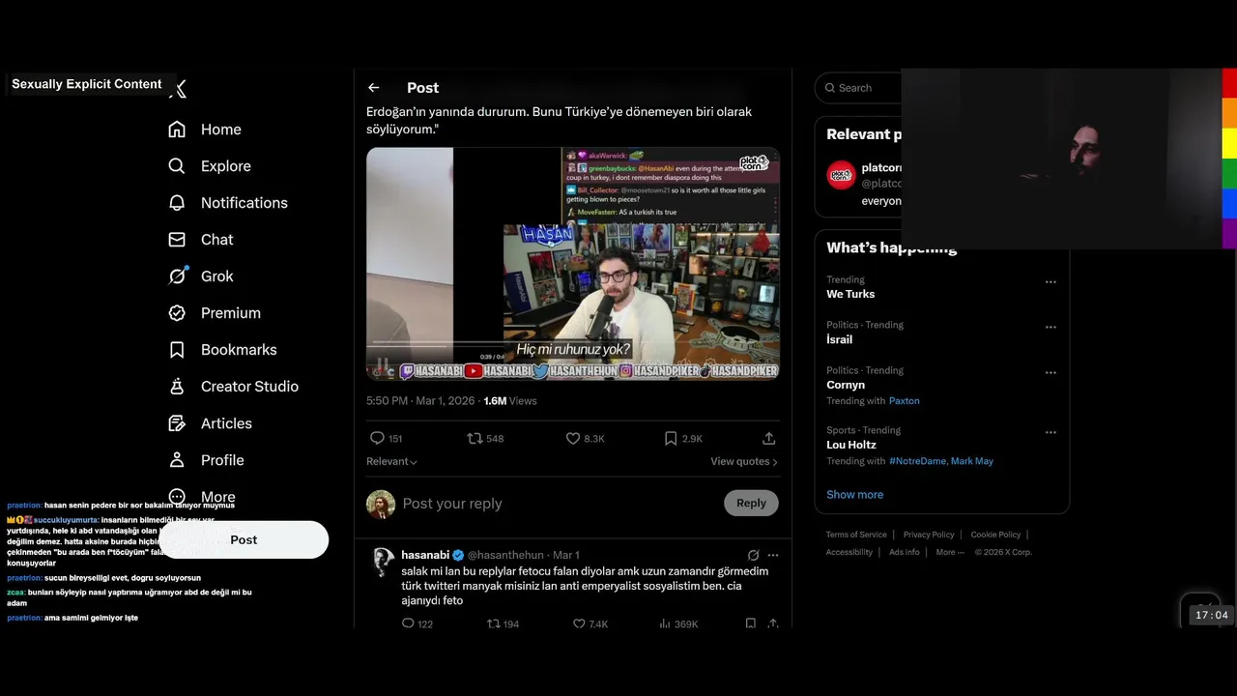Open the Privacy Policy link
Screen dimensions: 1237x696
tap(929, 535)
